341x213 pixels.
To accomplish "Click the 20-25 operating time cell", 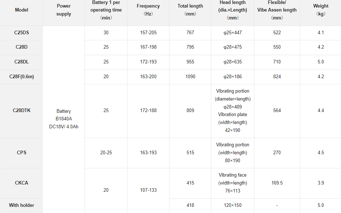I will click(106, 153).
